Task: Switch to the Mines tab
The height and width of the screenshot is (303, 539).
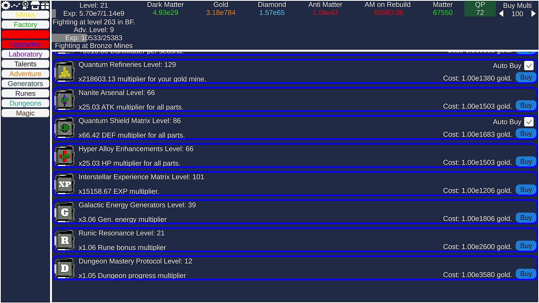Action: click(25, 15)
